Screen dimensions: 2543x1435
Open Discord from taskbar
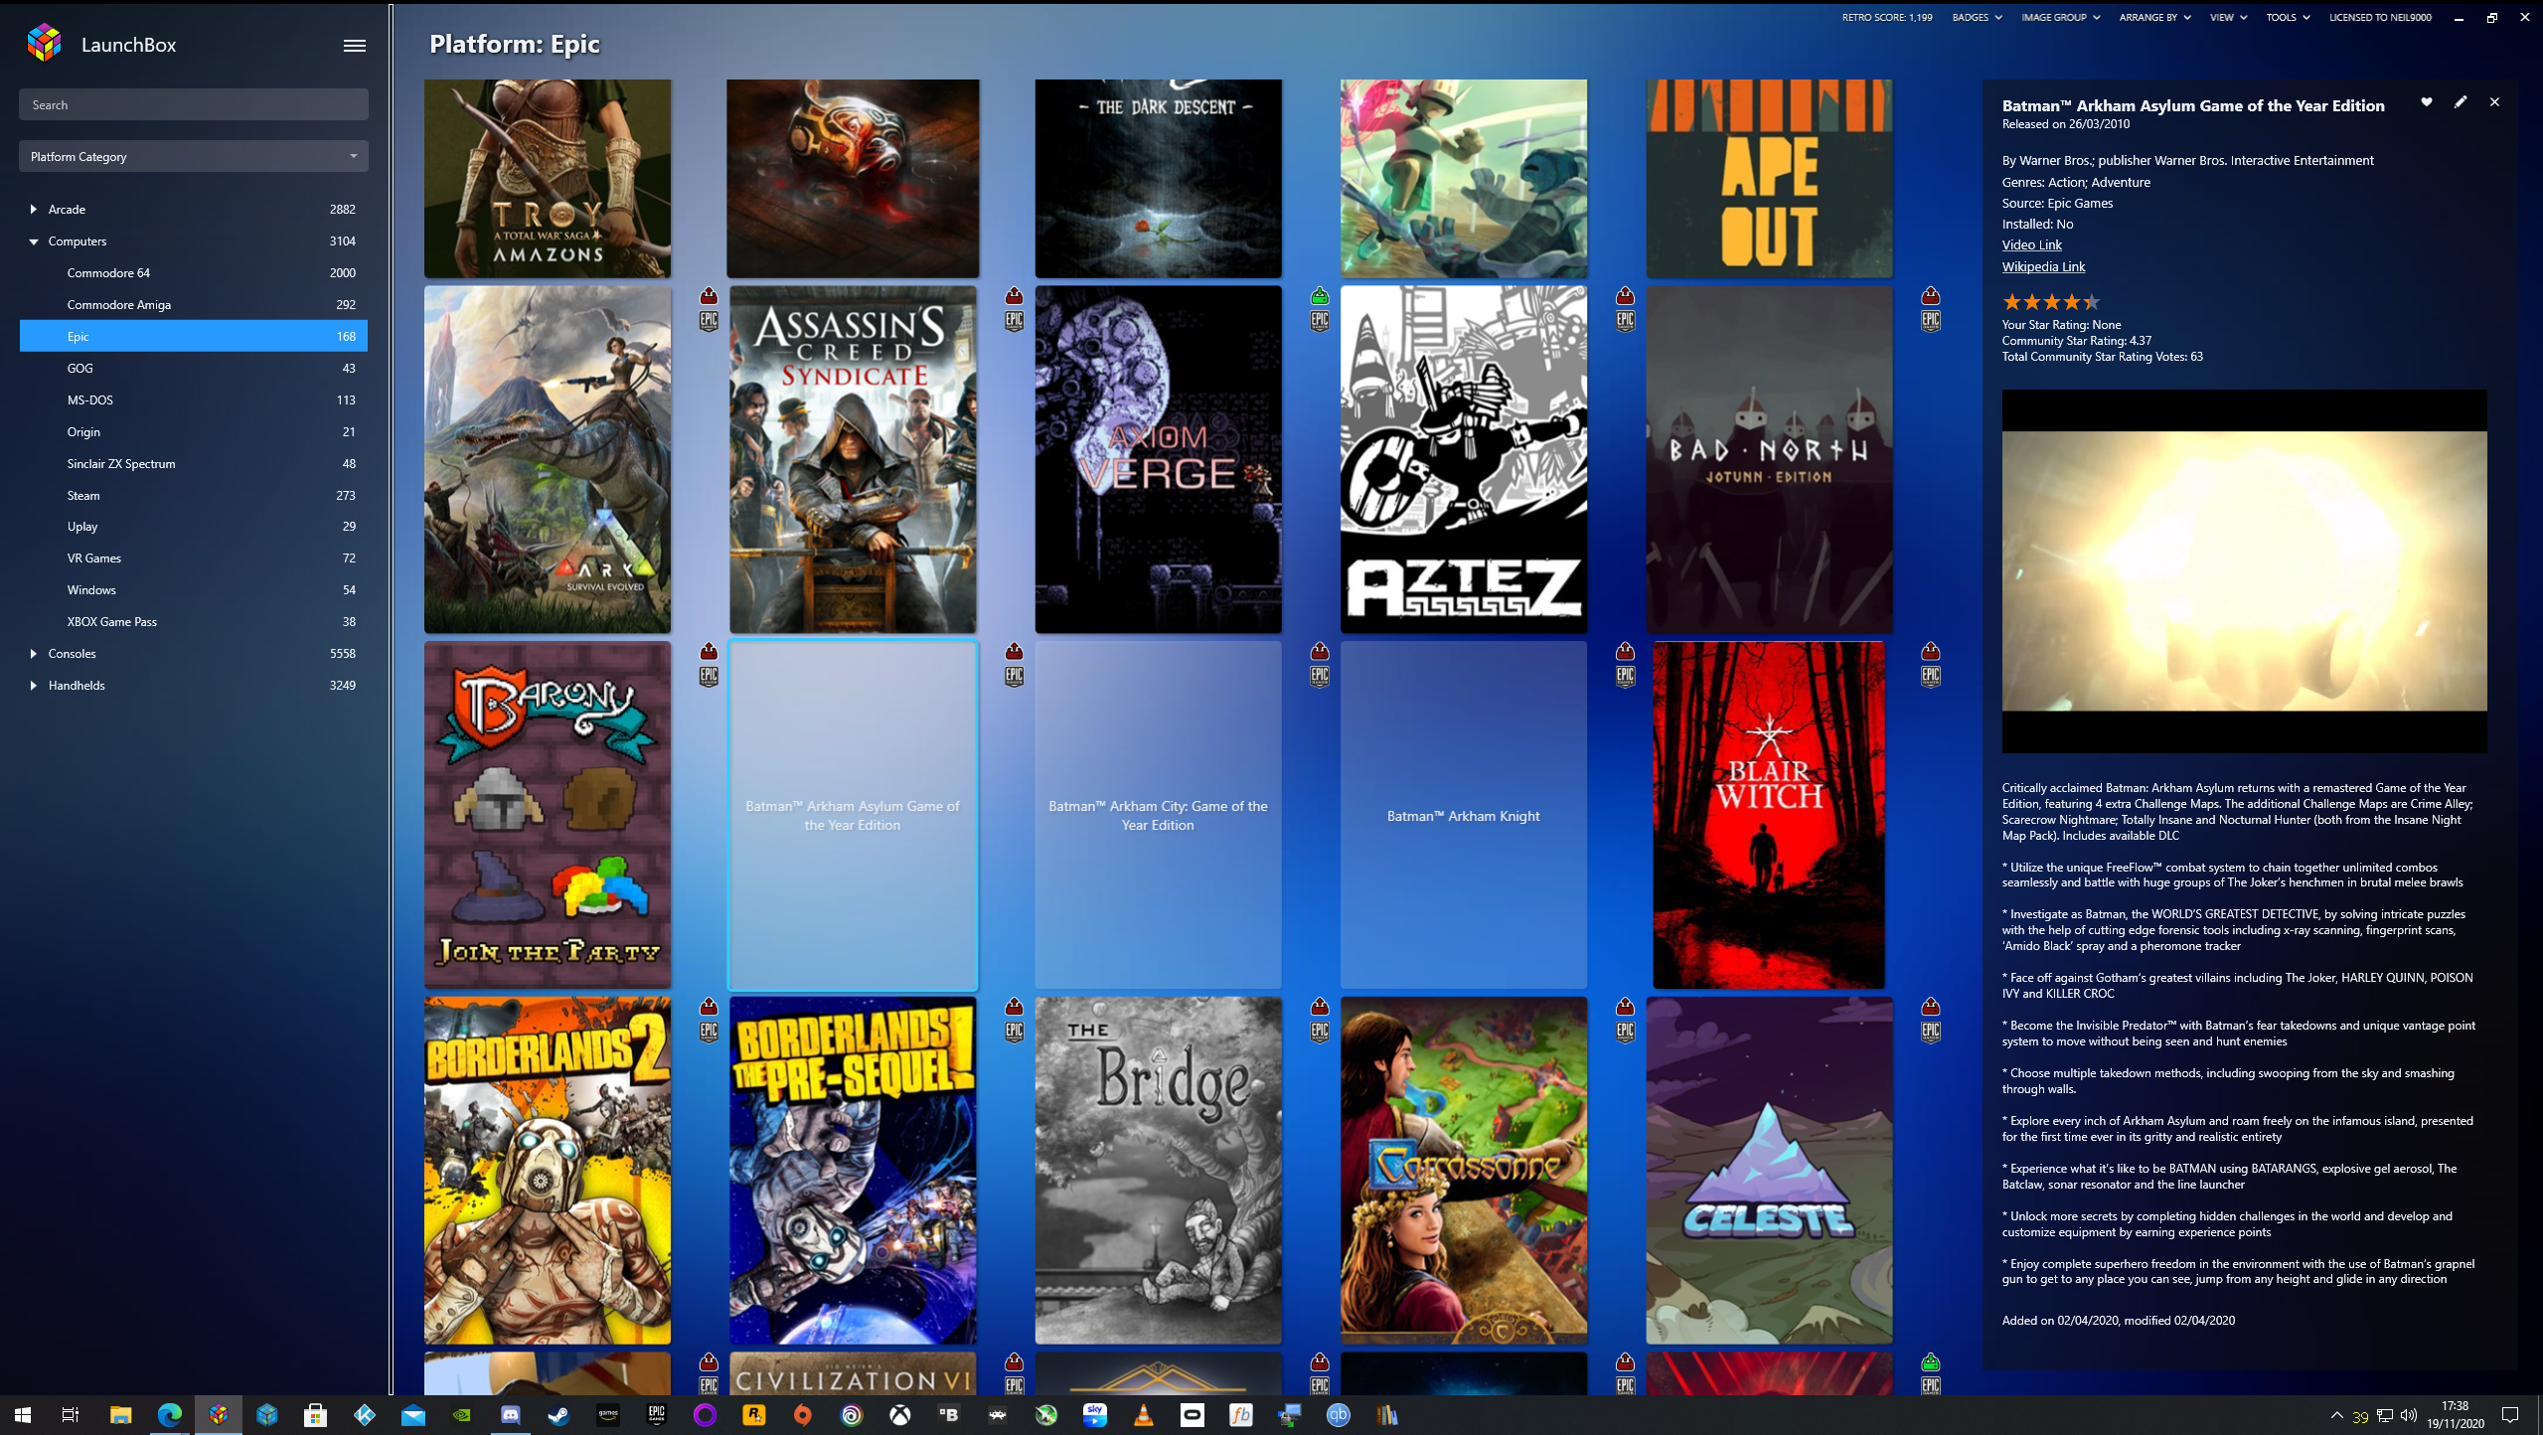point(510,1415)
